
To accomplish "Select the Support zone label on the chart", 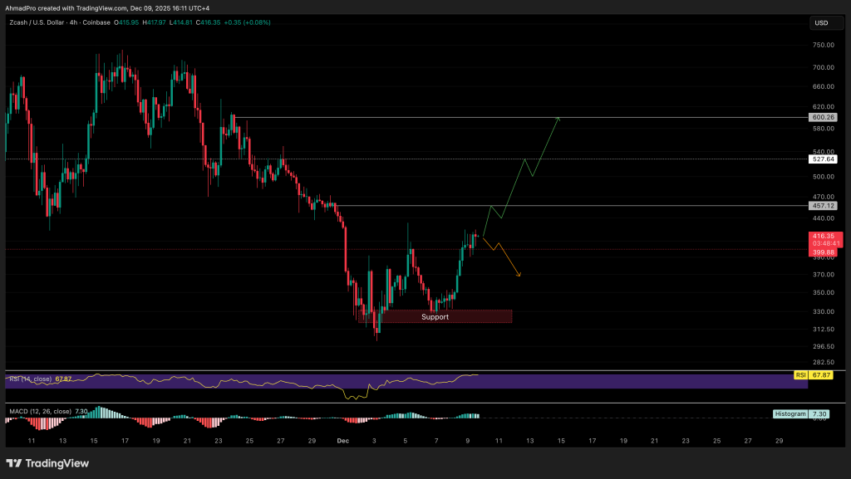I will click(435, 316).
